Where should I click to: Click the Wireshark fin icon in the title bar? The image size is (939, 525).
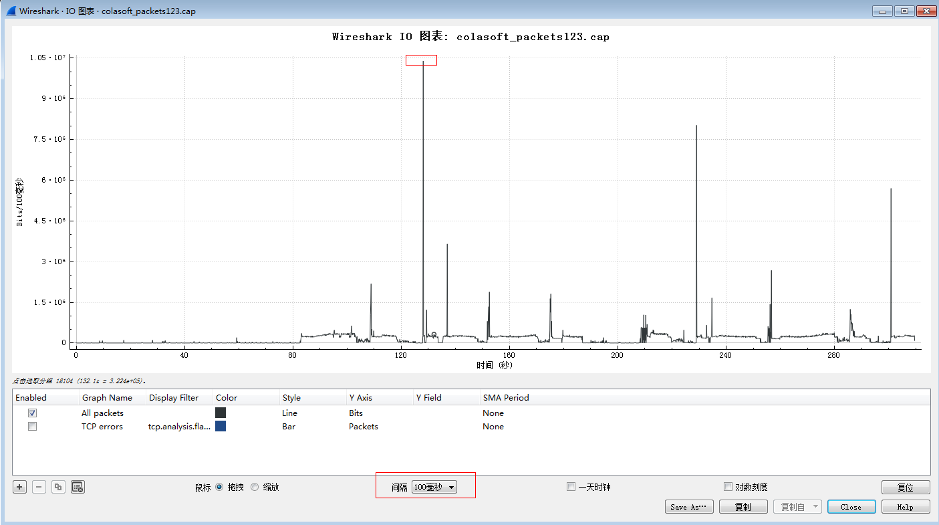click(x=11, y=11)
